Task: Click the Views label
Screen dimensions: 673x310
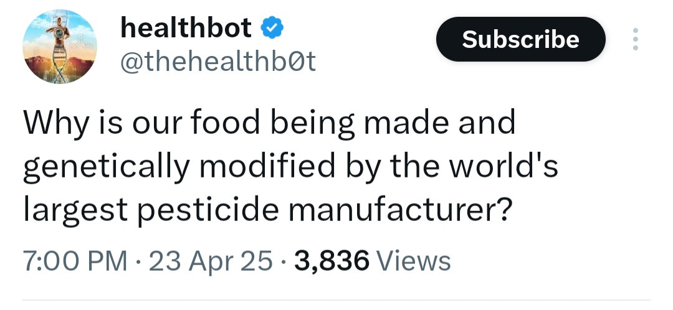Action: pyautogui.click(x=414, y=260)
